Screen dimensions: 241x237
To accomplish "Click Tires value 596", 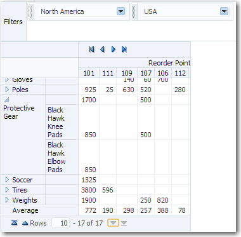I will coord(108,190).
